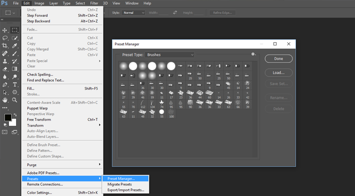Swap foreground and background colors
Screen dimensions: 355x196
point(15,115)
